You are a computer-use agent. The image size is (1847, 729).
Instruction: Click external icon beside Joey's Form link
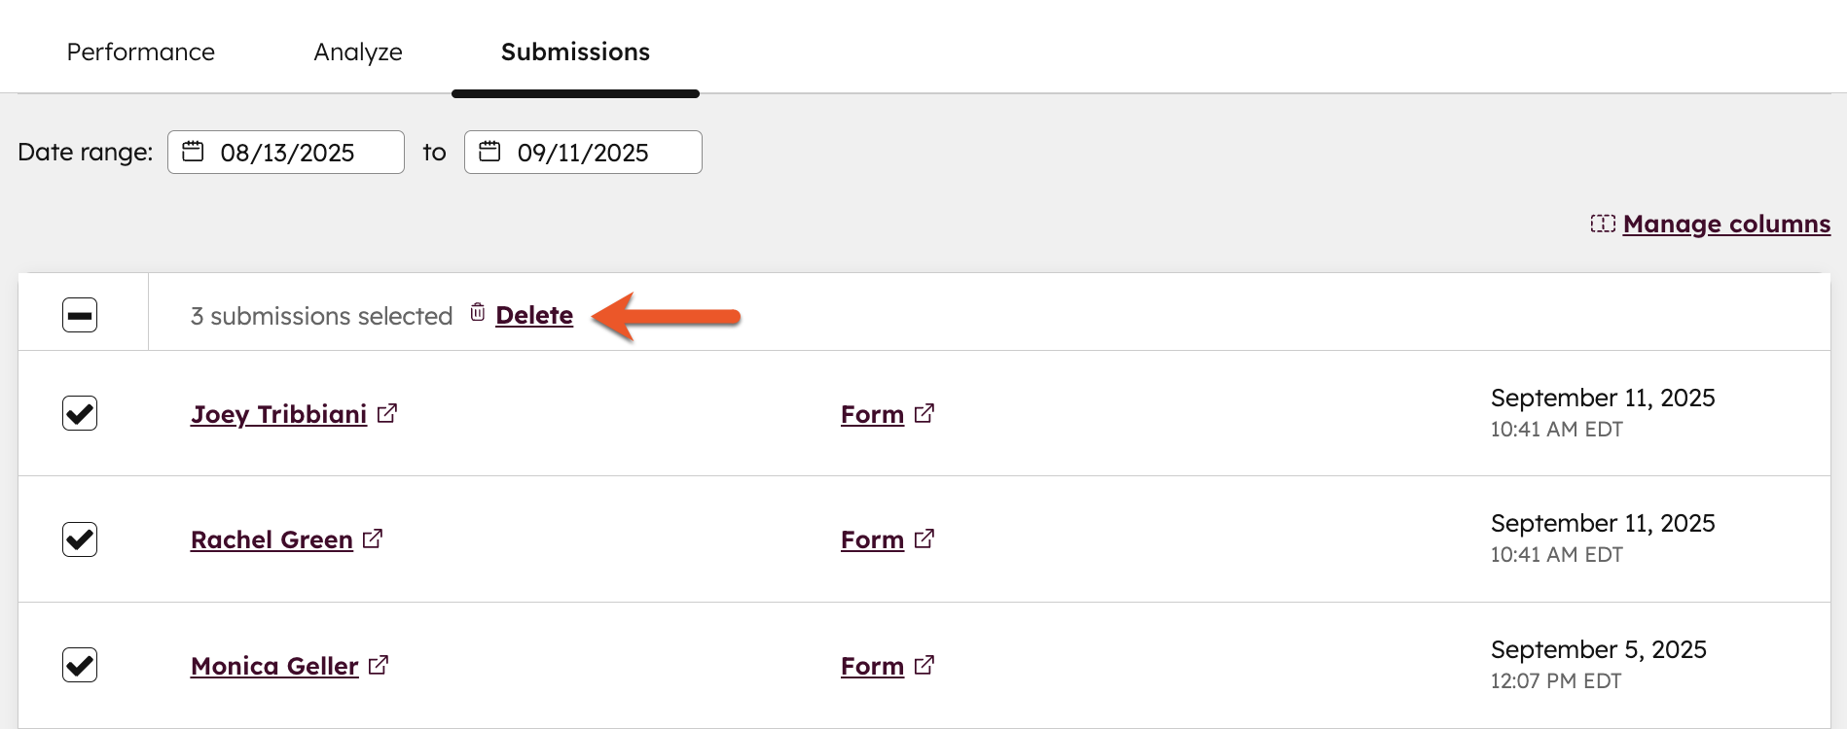(x=924, y=413)
